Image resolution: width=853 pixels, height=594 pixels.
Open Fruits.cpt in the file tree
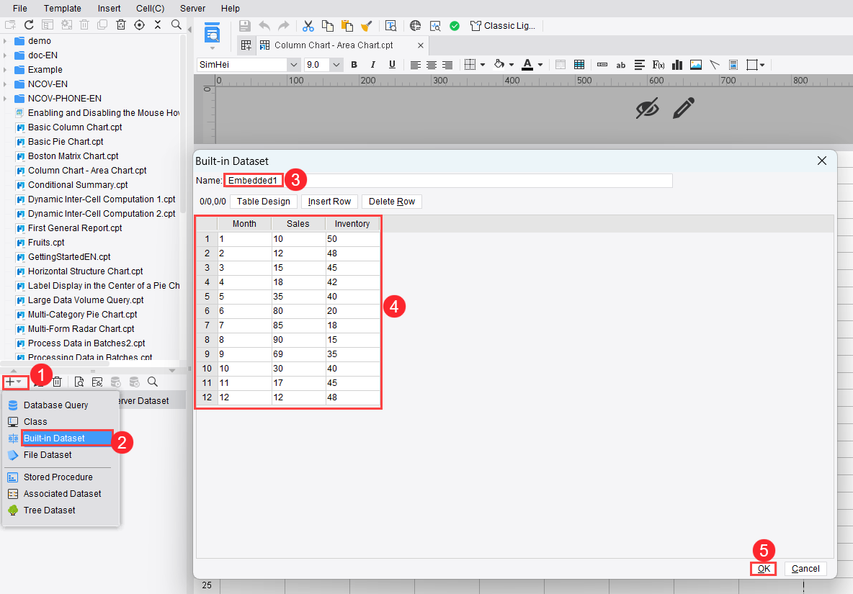pos(46,243)
